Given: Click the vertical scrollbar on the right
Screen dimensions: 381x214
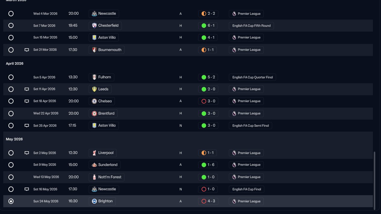Looking at the screenshot, I should (374, 181).
